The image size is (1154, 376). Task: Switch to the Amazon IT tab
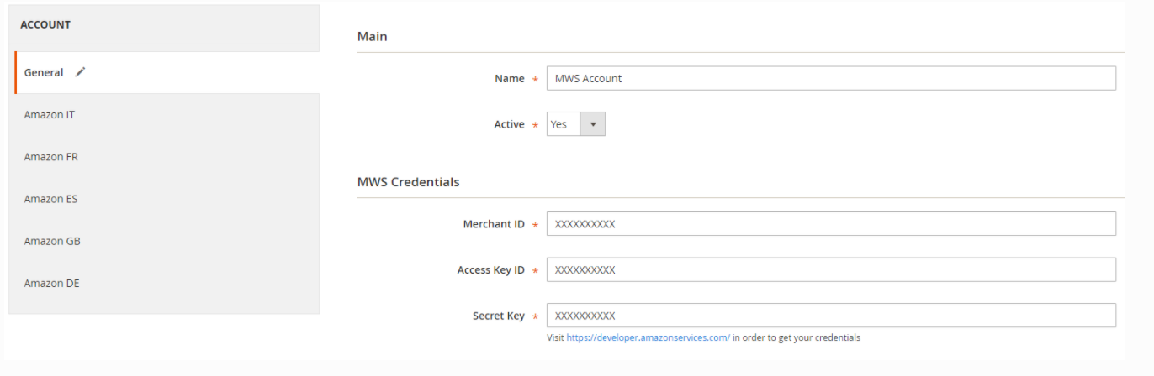(165, 114)
